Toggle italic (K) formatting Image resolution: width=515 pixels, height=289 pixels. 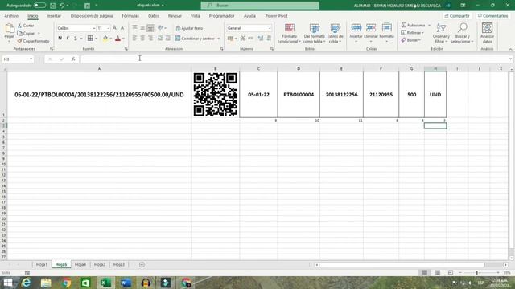[x=68, y=39]
